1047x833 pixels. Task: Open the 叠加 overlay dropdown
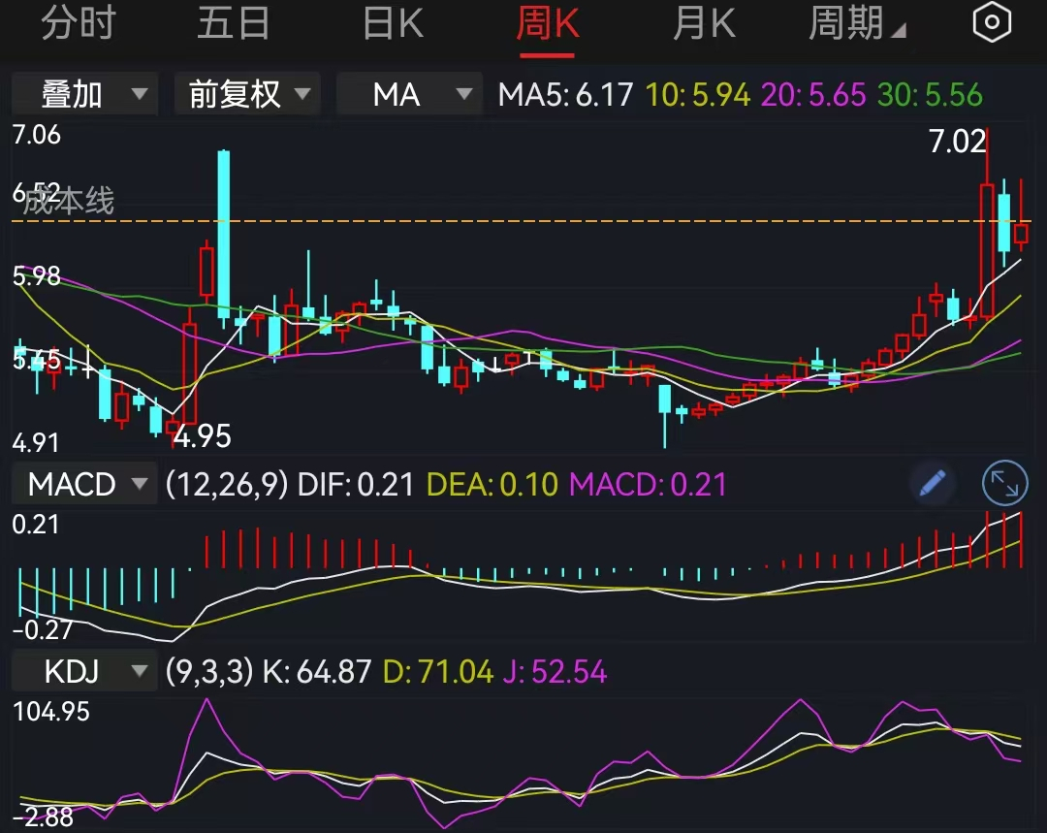[x=84, y=94]
